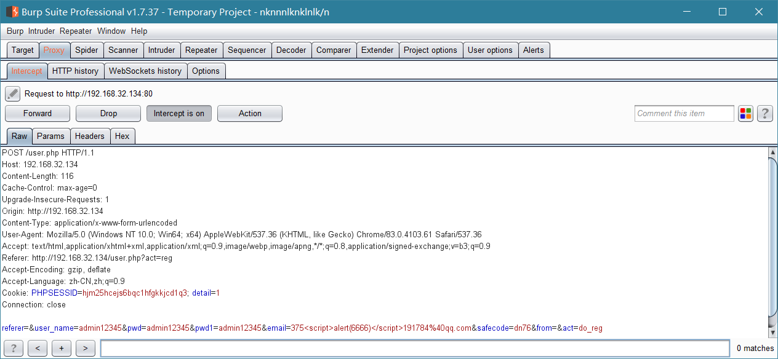The width and height of the screenshot is (778, 359).
Task: Select the Proxy tab
Action: point(54,50)
